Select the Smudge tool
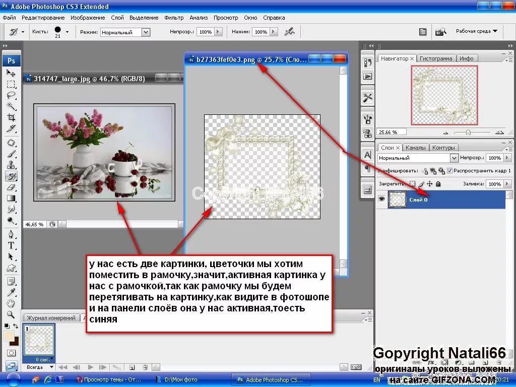The width and height of the screenshot is (516, 387). [x=11, y=209]
